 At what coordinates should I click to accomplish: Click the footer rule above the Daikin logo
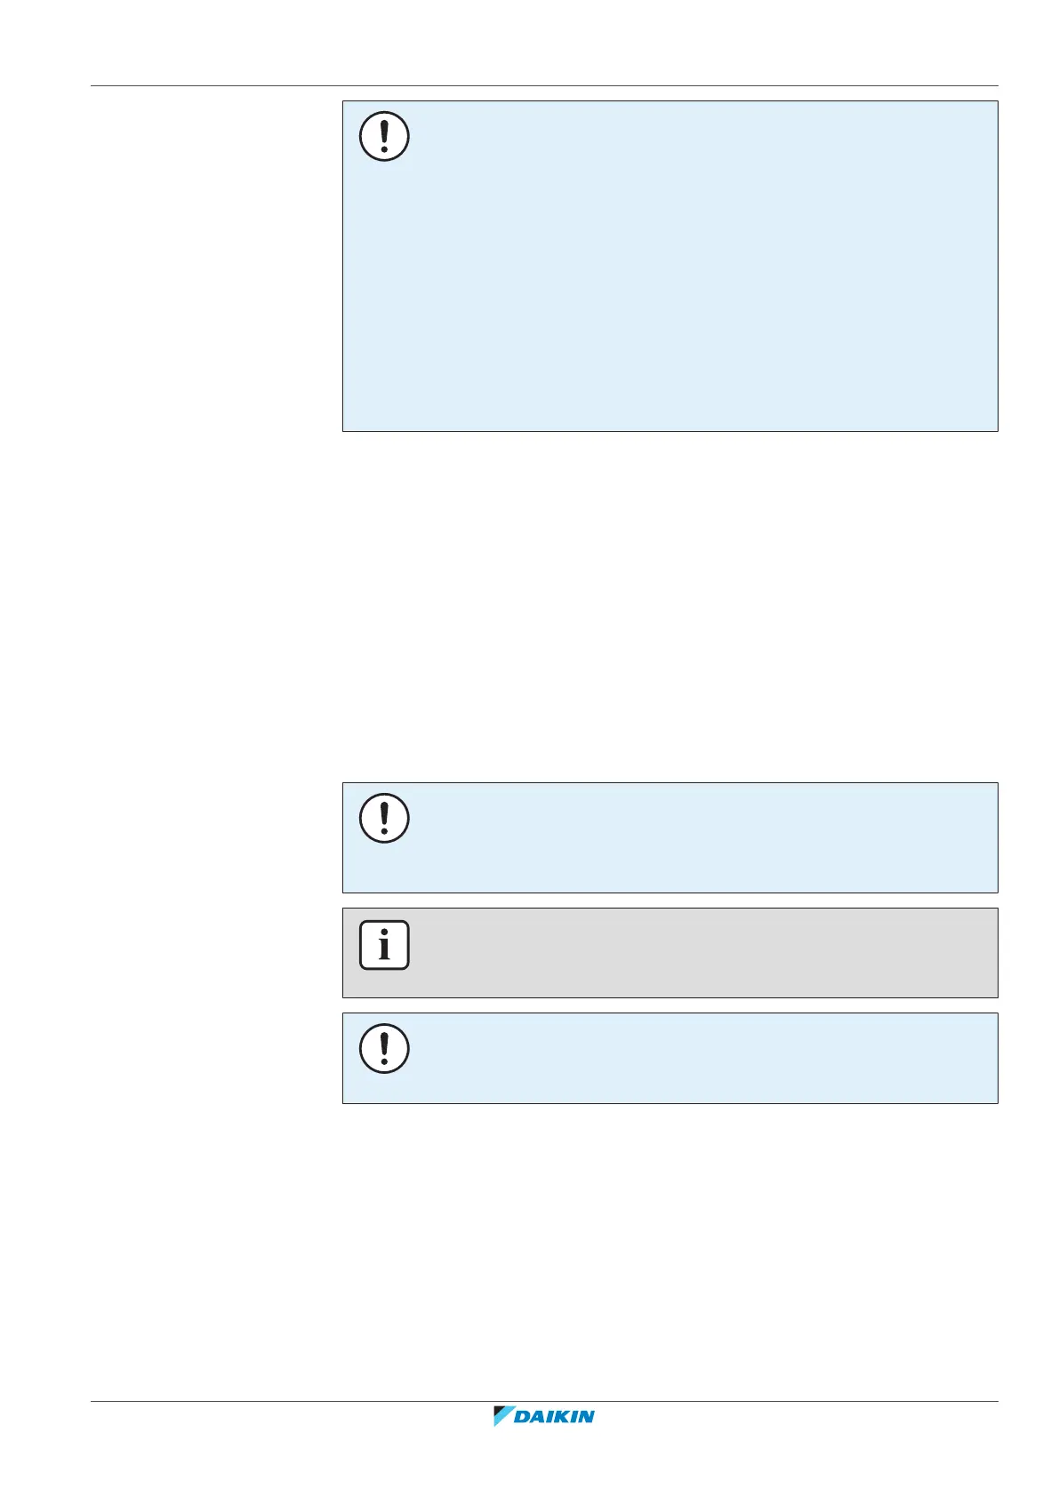pos(544,1403)
